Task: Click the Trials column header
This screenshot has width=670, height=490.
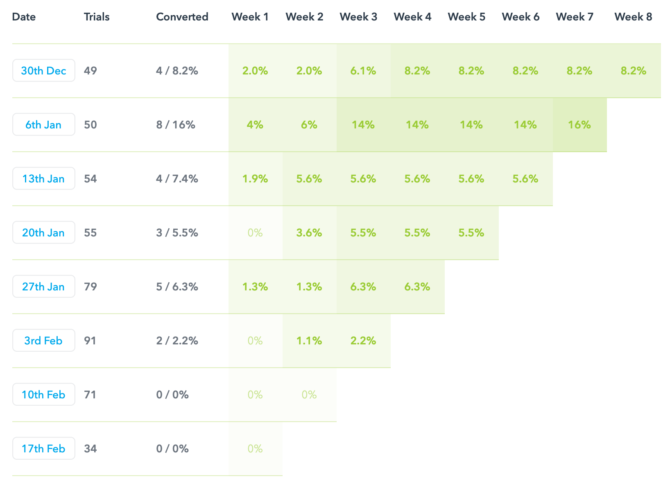Action: [x=97, y=17]
